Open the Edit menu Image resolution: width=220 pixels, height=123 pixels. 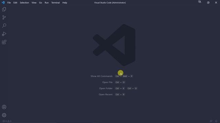(15, 3)
